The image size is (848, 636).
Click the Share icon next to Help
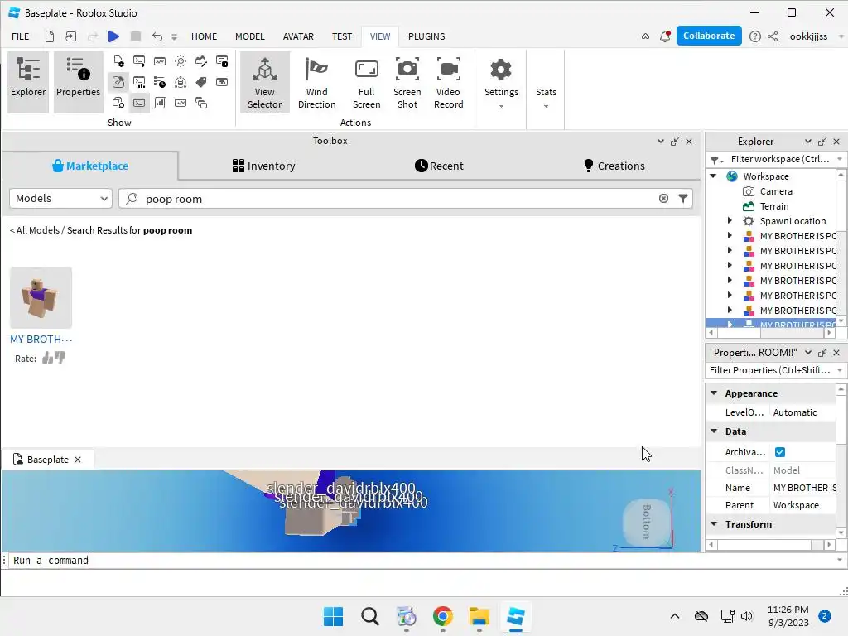773,36
